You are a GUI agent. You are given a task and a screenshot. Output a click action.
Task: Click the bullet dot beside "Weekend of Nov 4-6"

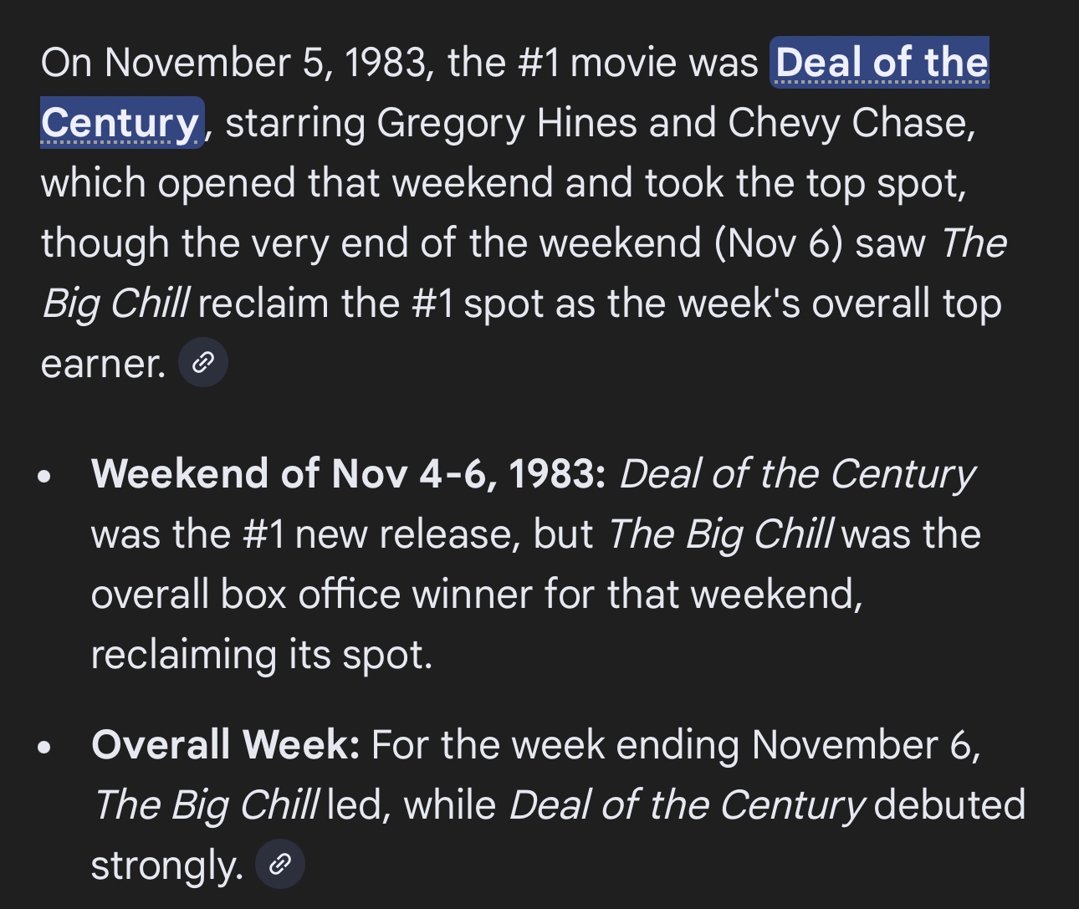point(45,477)
